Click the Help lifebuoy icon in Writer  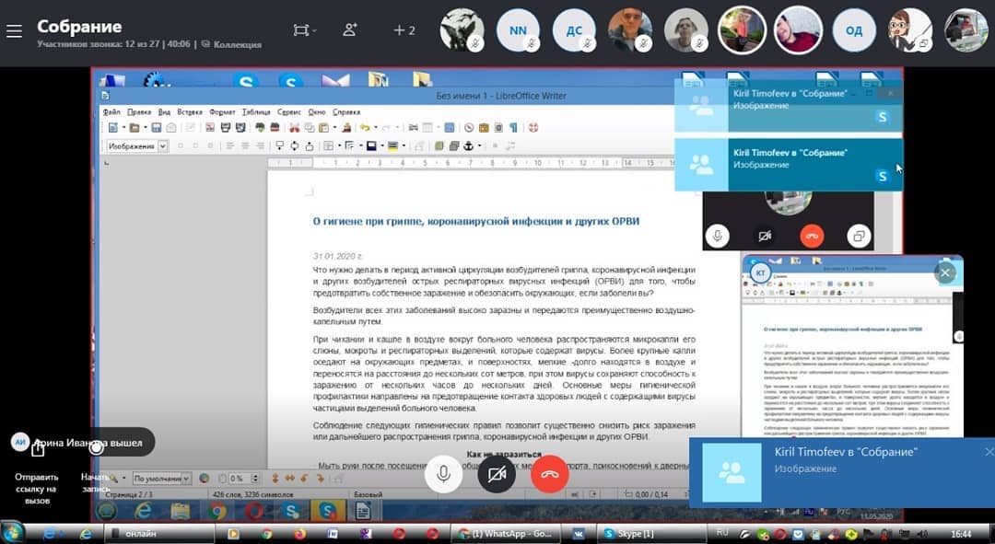(533, 127)
